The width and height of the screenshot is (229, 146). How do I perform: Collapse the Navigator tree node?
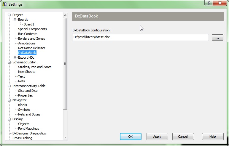pos(9,100)
